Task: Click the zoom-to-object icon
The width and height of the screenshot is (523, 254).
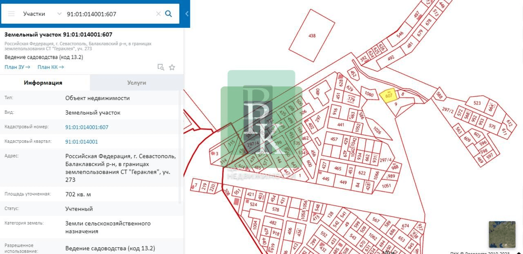Action: click(x=161, y=67)
